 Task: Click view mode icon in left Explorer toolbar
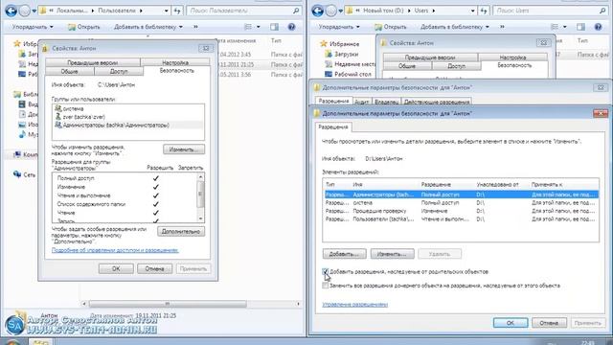tap(248, 27)
